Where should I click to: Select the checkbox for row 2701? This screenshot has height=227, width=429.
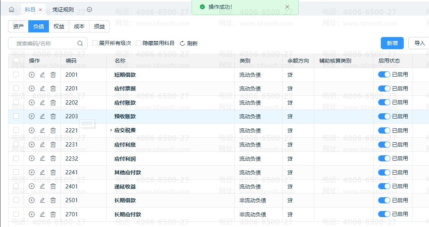16,214
